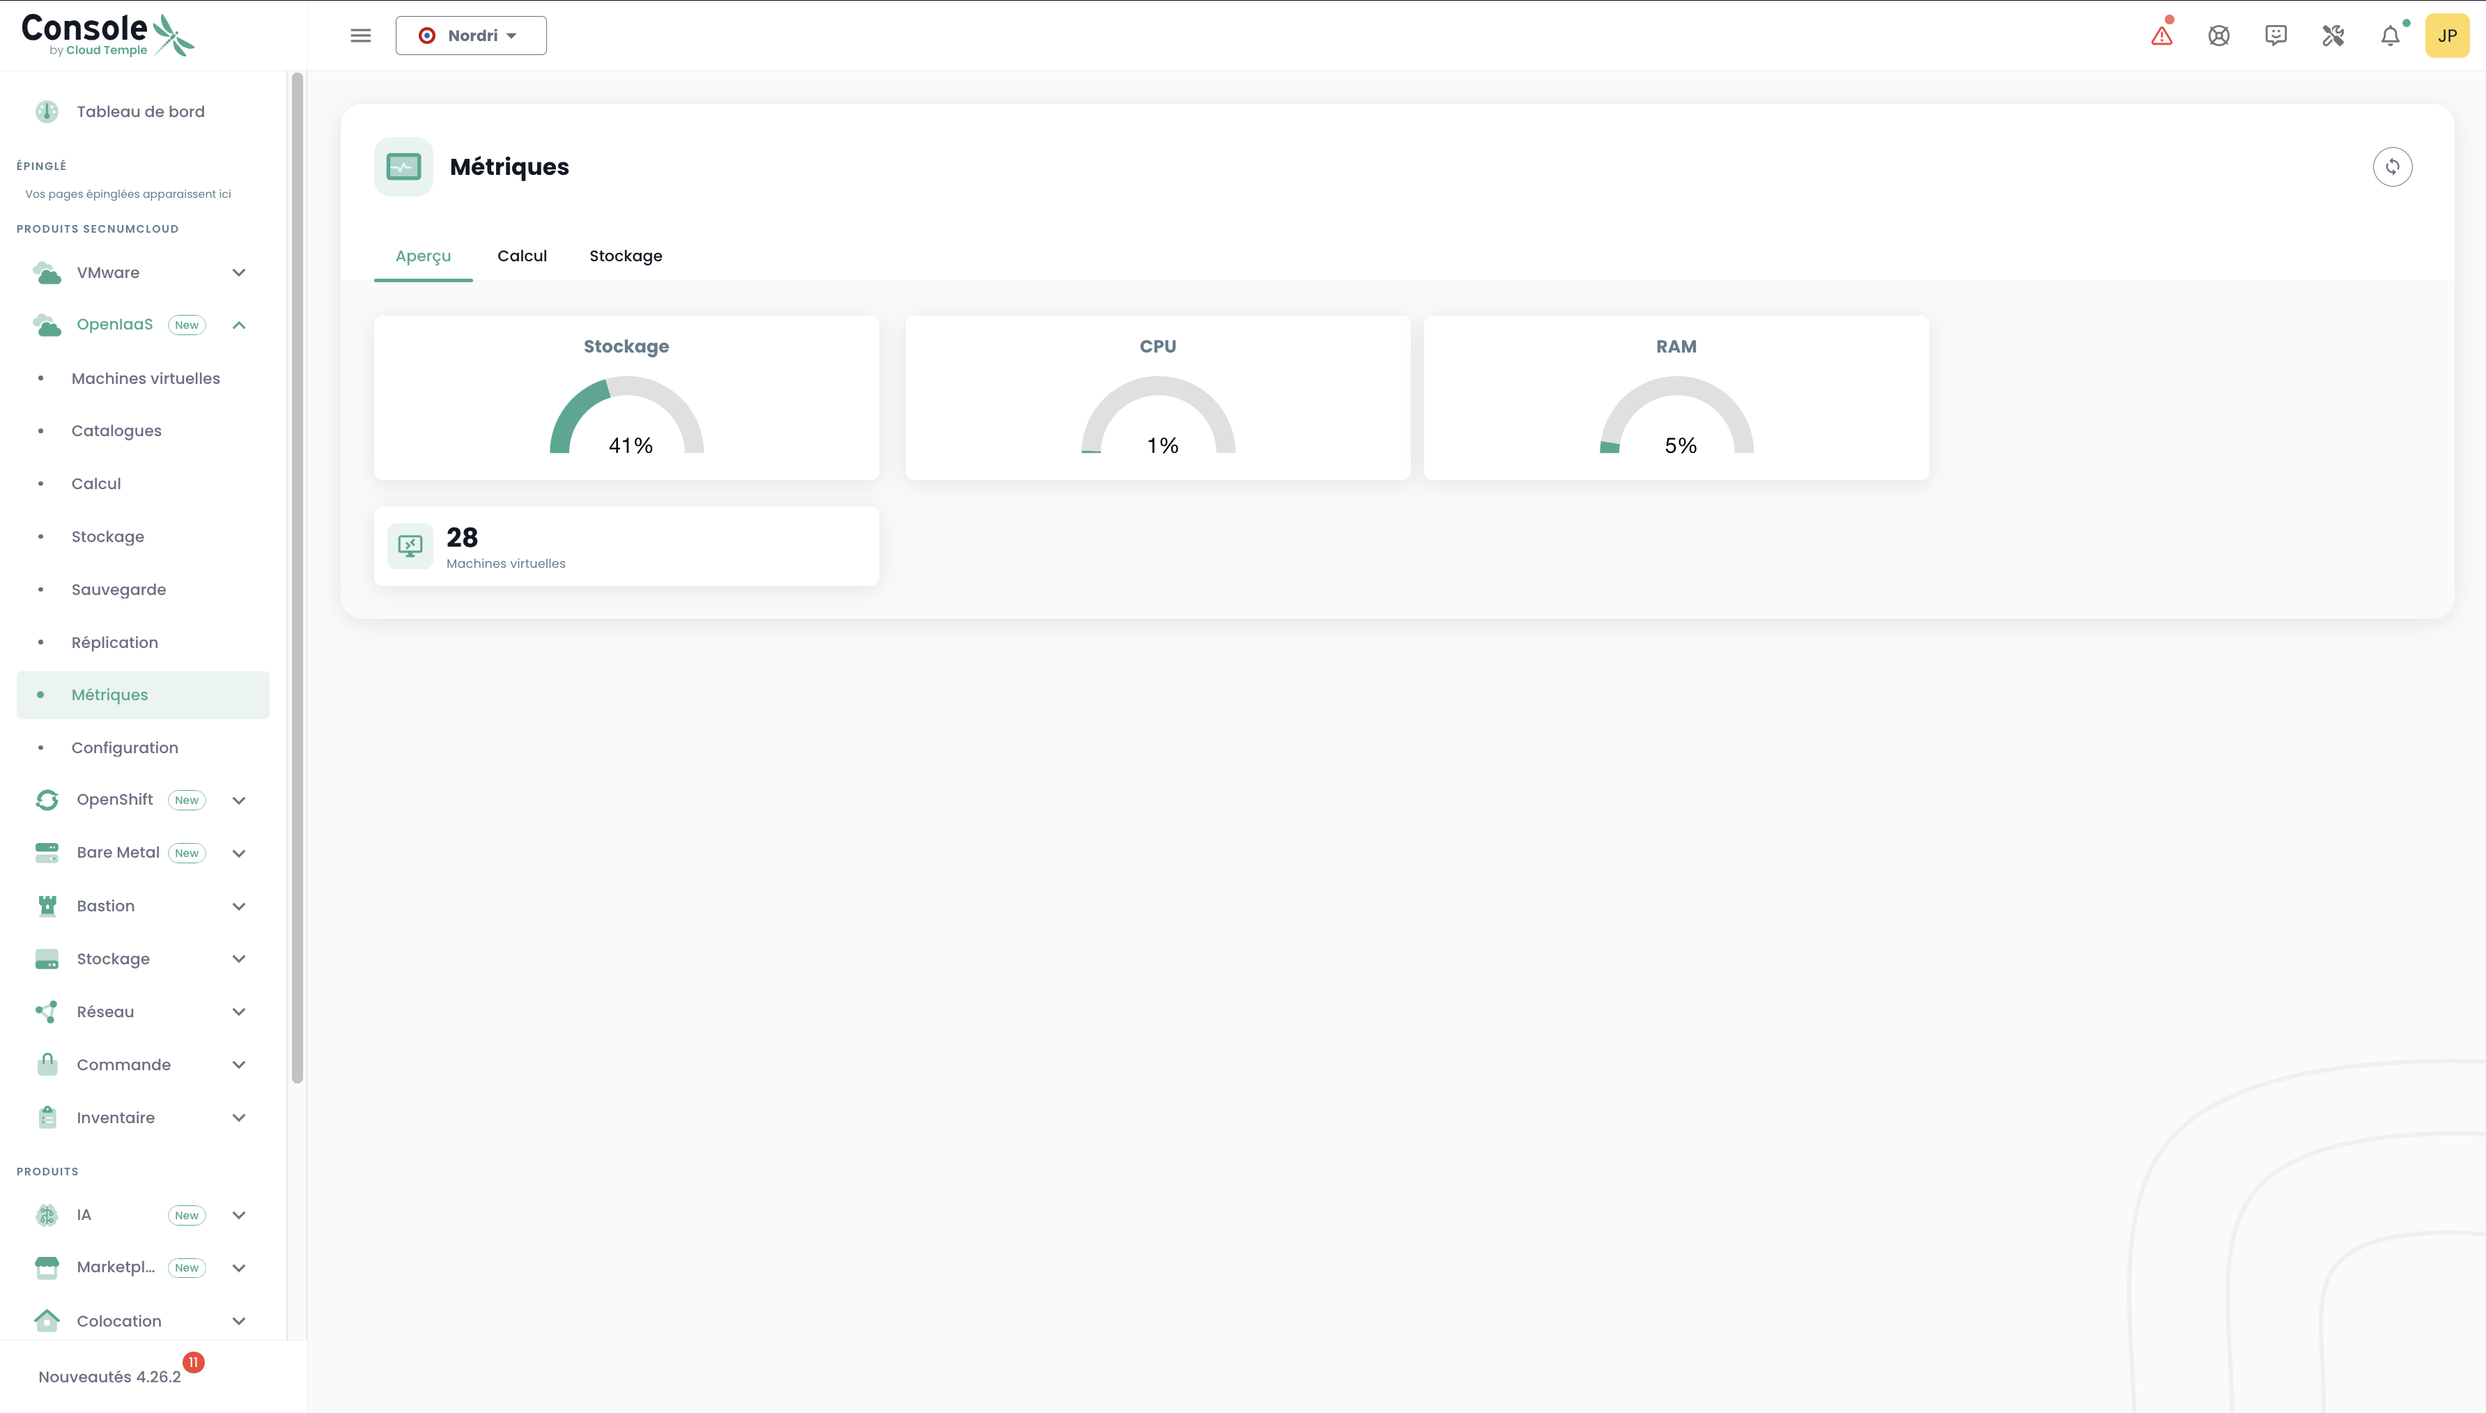Viewport: 2486px width, 1413px height.
Task: Open the notifications bell icon
Action: 2390,36
